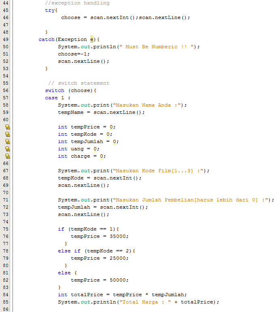Click line number 75 in the gutter

click(x=6, y=229)
